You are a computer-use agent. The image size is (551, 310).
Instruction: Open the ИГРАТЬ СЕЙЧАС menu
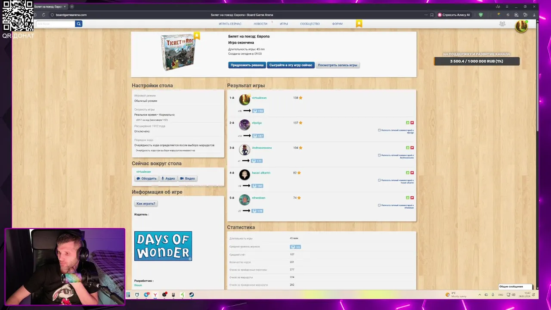pos(230,24)
